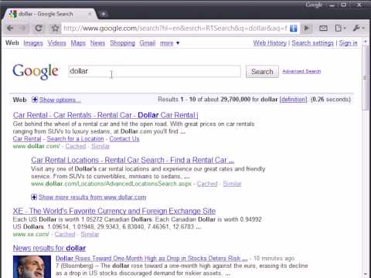The width and height of the screenshot is (371, 278).
Task: Open the News link in the top navigation
Action: click(97, 43)
